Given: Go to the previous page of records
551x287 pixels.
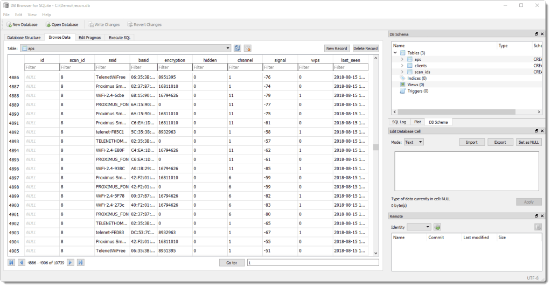Looking at the screenshot, I should tap(22, 262).
